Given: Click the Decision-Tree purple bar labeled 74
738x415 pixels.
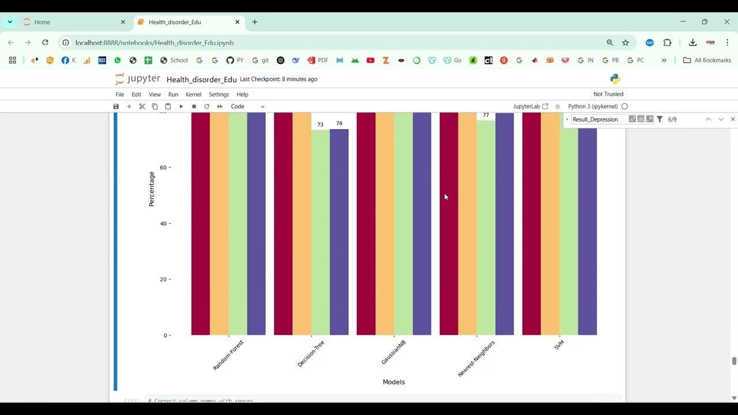Looking at the screenshot, I should coord(339,232).
